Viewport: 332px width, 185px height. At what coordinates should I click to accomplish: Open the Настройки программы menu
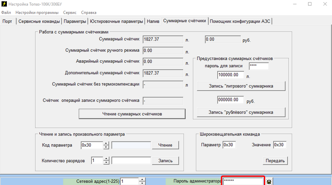coord(37,13)
